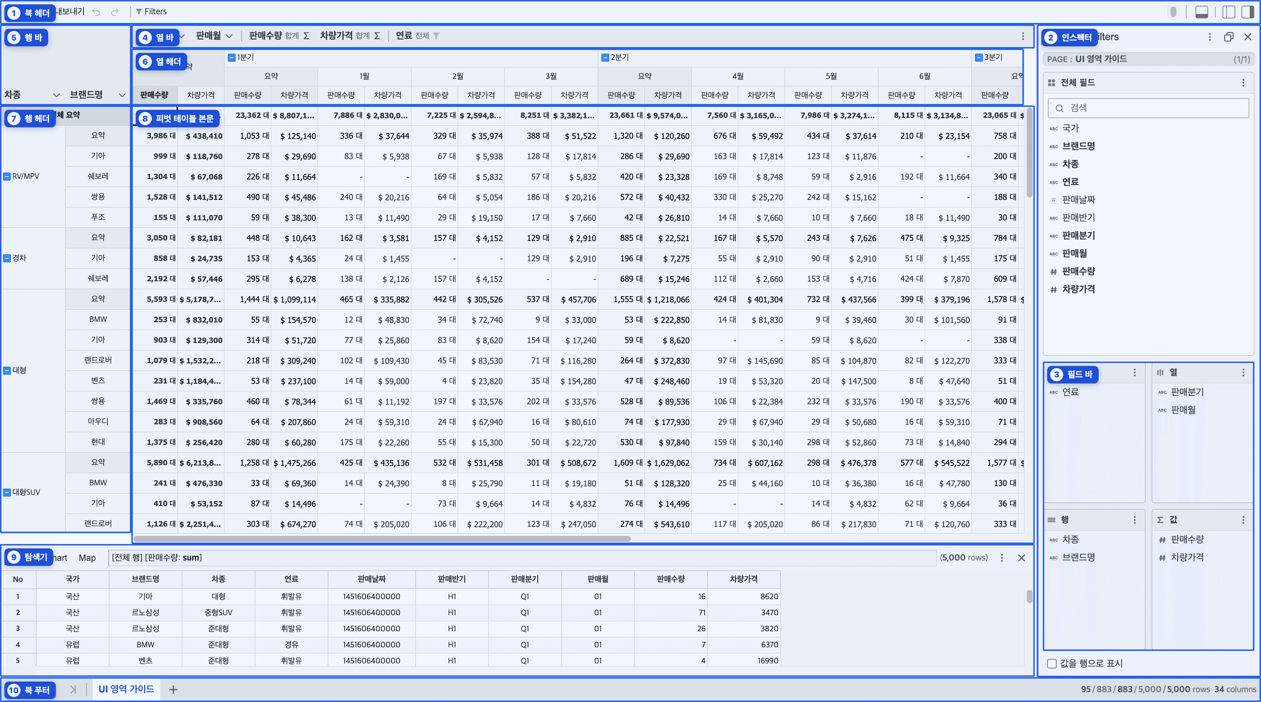Collapse the 대형SUV row group
Image resolution: width=1261 pixels, height=702 pixels.
tap(7, 493)
